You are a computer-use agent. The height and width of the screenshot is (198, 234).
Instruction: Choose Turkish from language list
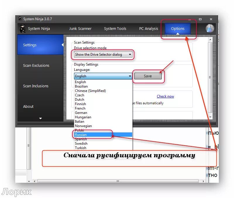point(103,148)
